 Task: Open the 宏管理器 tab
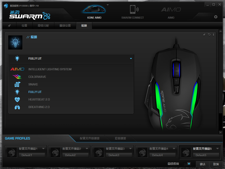(120, 138)
